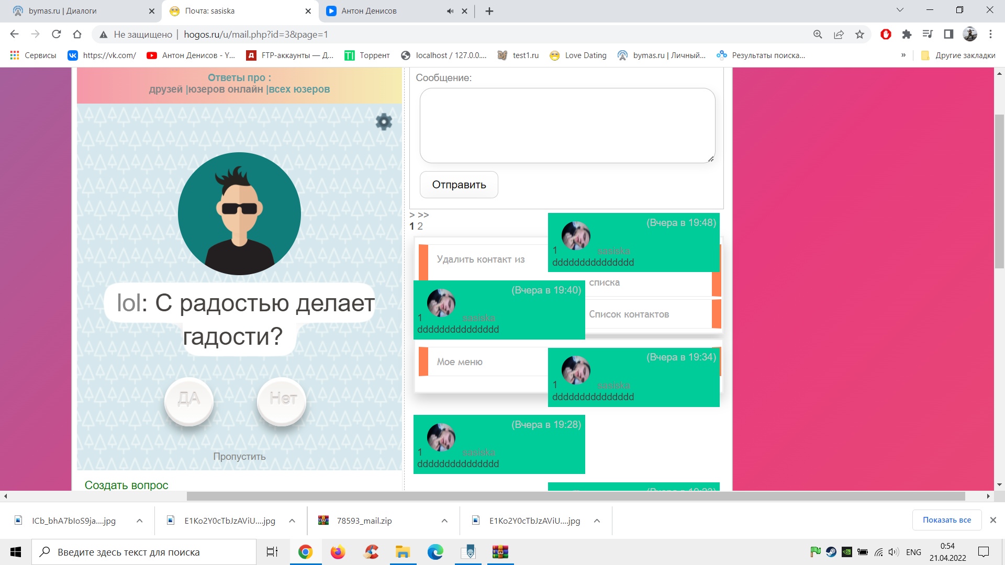This screenshot has height=565, width=1005.
Task: Click the page zoom magnifier icon
Action: [x=818, y=35]
